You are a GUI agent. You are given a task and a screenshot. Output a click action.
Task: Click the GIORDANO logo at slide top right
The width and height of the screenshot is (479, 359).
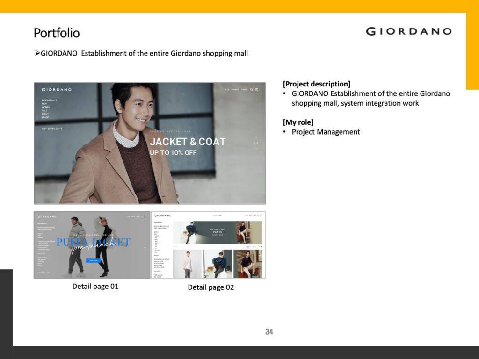point(408,31)
